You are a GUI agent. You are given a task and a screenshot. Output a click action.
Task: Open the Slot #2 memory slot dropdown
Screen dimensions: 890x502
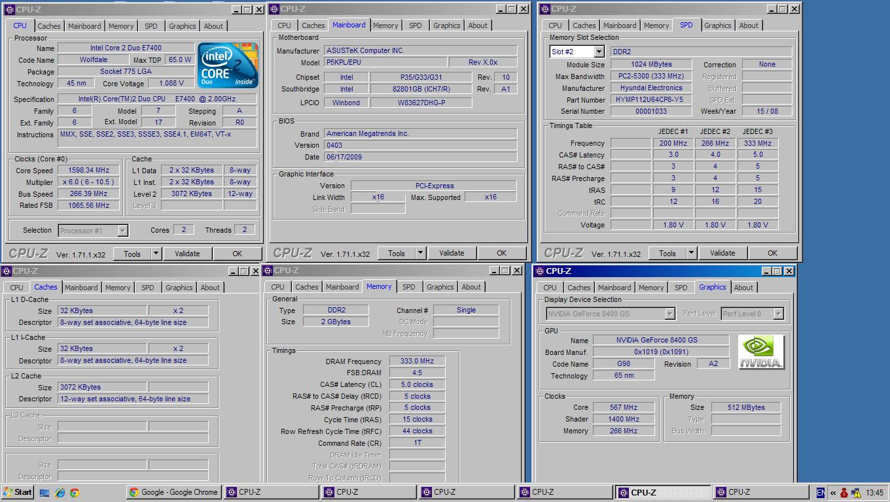coord(599,52)
